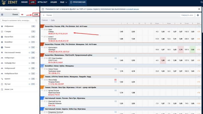The image size is (203, 114).
Task: Collapse the Волейбол Непал Кубок Женщины section
Action: (199, 66)
